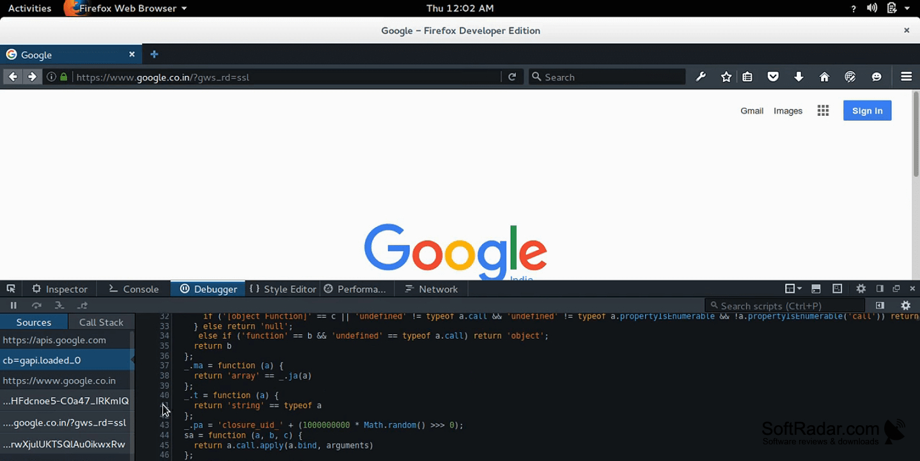Open the Pocket icon in the toolbar
The width and height of the screenshot is (920, 461).
[x=773, y=77]
